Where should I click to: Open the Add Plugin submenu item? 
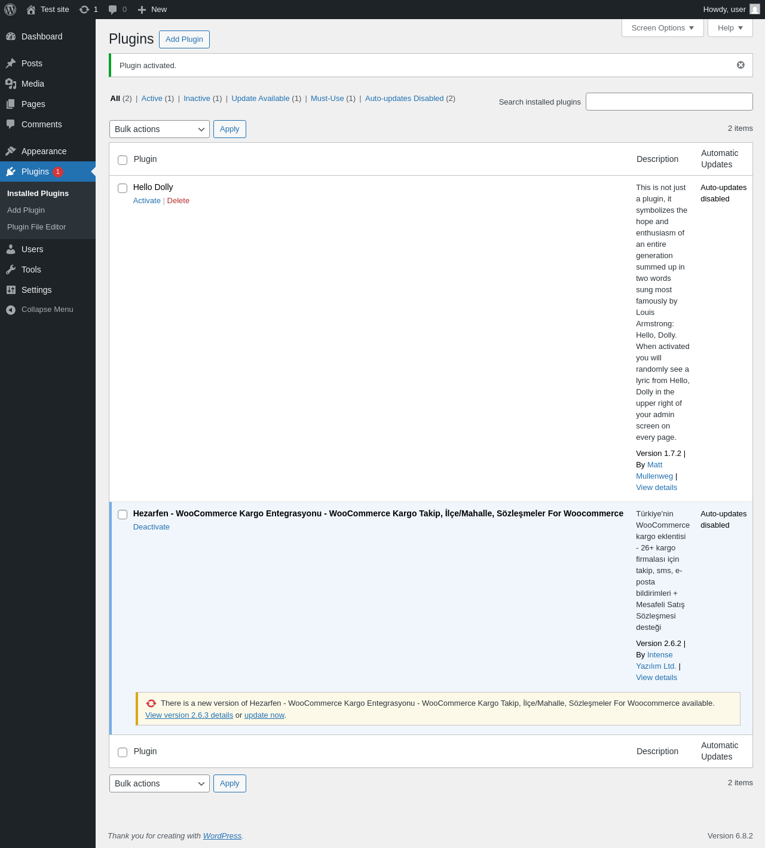pos(26,210)
